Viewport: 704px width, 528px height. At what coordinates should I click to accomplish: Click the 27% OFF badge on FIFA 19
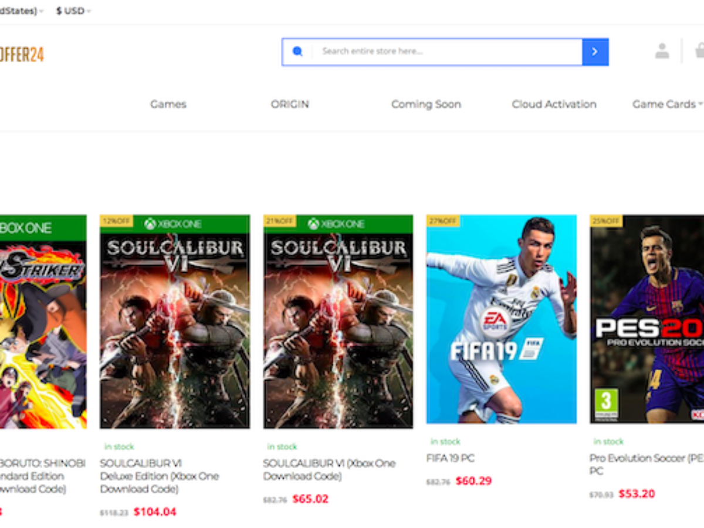point(443,221)
